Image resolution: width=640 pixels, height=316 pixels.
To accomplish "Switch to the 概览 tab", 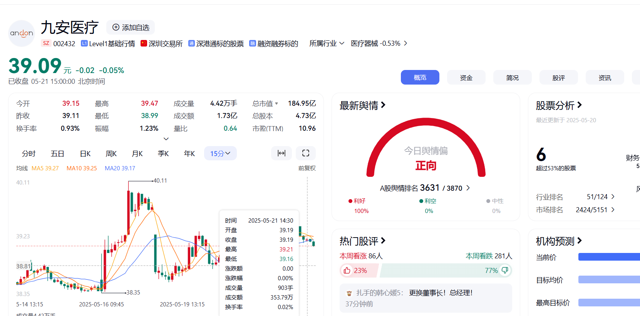I will [x=420, y=77].
